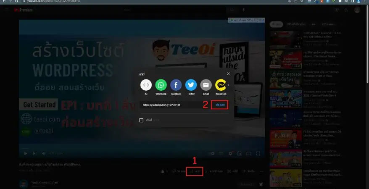Screen dimensions: 369x189
Task: Click the video progress bar
Action: [142, 149]
